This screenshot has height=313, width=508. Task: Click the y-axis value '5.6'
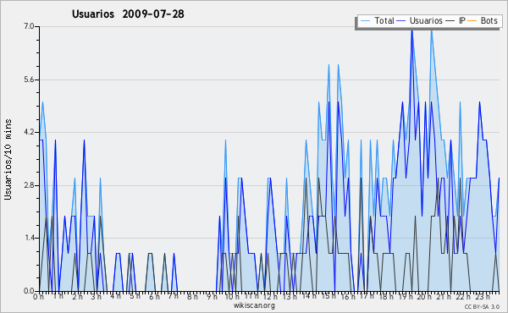click(29, 80)
